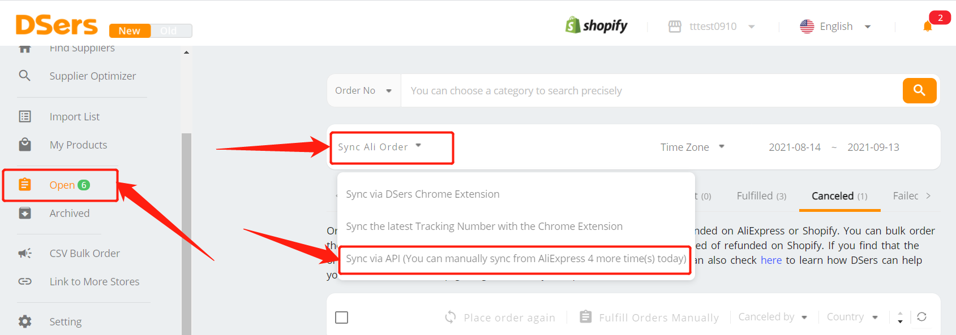Click the CSV Bulk Order megaphone icon
The width and height of the screenshot is (956, 335).
25,253
